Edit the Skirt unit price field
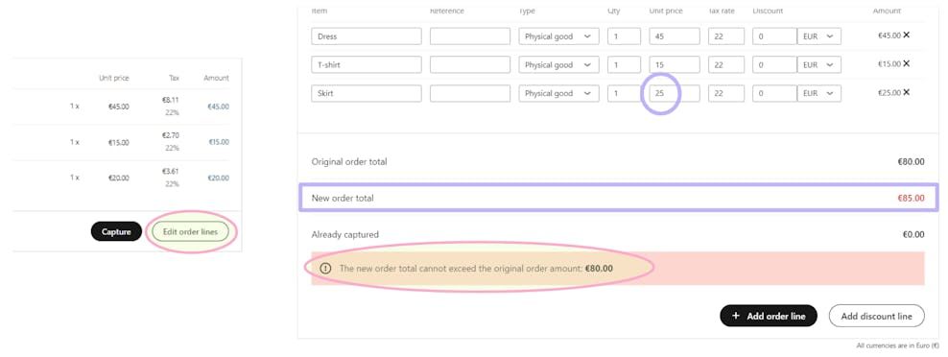The height and width of the screenshot is (357, 948). [675, 93]
